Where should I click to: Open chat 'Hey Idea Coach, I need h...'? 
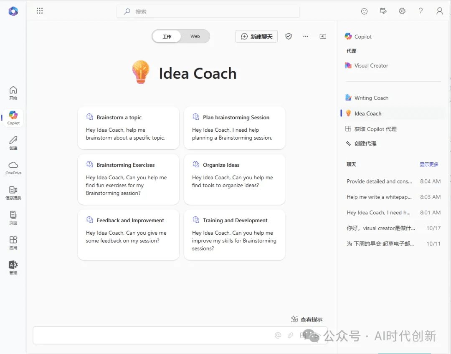pos(393,213)
